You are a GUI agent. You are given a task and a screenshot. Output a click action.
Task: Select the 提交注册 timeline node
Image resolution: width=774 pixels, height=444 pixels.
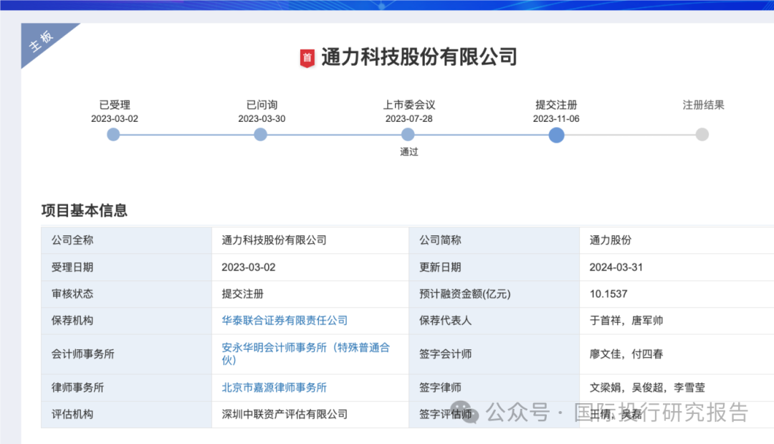click(556, 135)
